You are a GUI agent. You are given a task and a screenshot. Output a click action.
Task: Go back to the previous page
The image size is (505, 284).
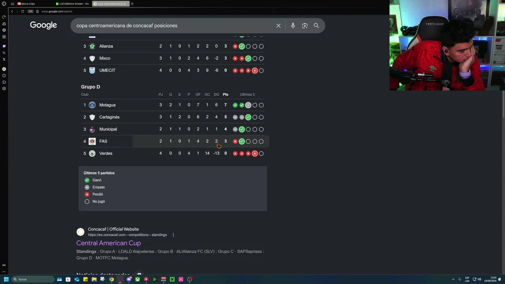12,11
